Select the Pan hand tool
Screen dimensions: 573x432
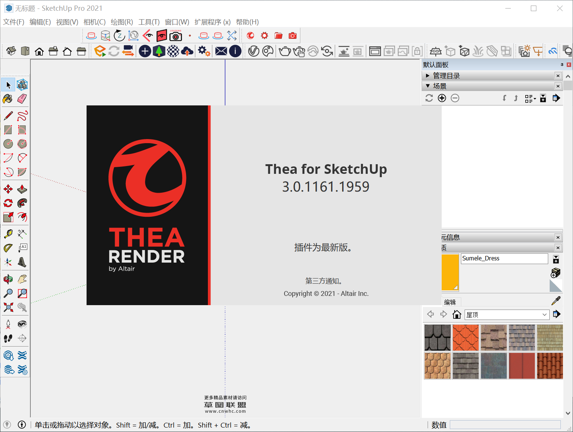click(x=22, y=279)
